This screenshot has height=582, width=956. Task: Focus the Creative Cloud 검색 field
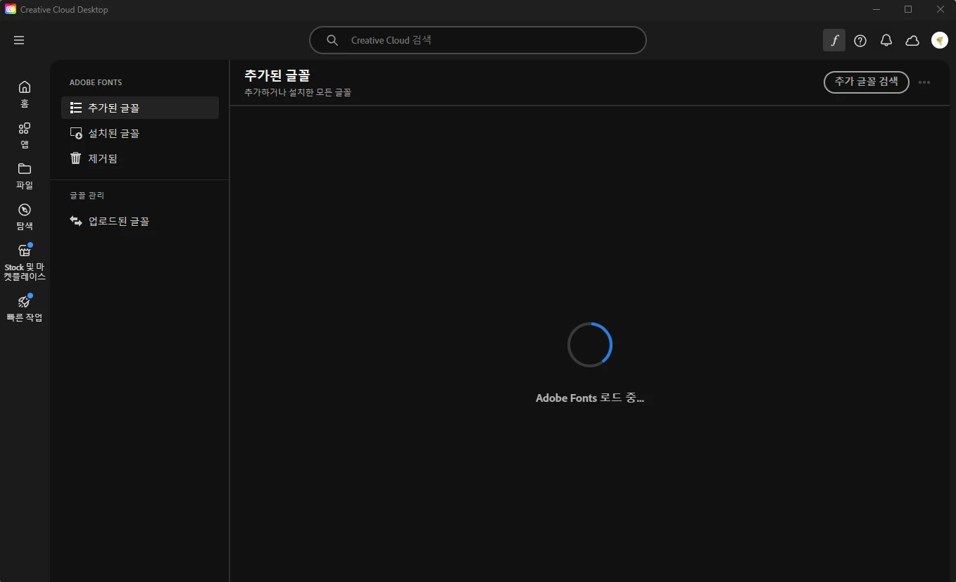pyautogui.click(x=478, y=40)
